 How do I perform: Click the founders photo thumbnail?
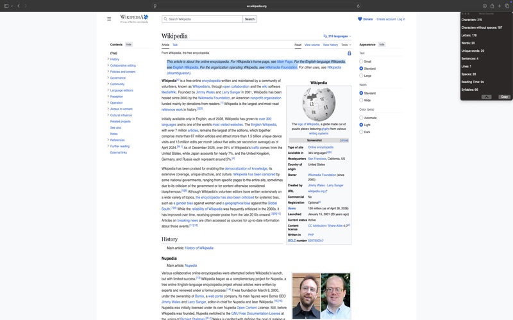[321, 296]
